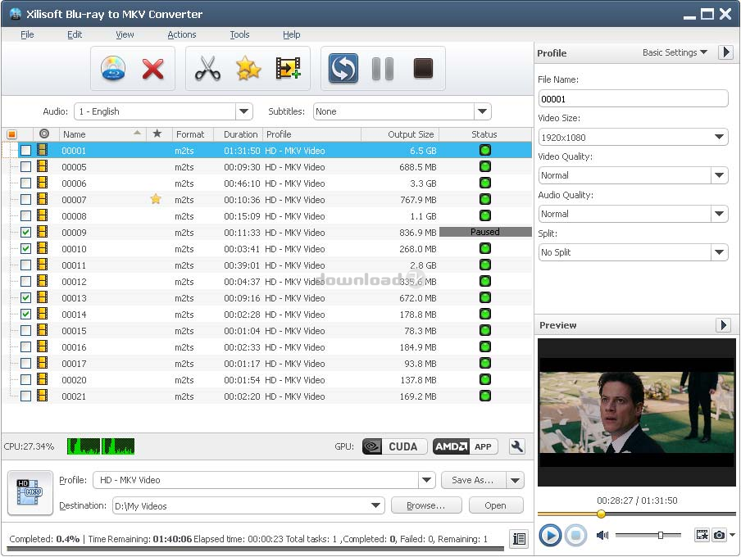The width and height of the screenshot is (741, 557).
Task: Start conversion with the blue convert icon
Action: point(343,69)
